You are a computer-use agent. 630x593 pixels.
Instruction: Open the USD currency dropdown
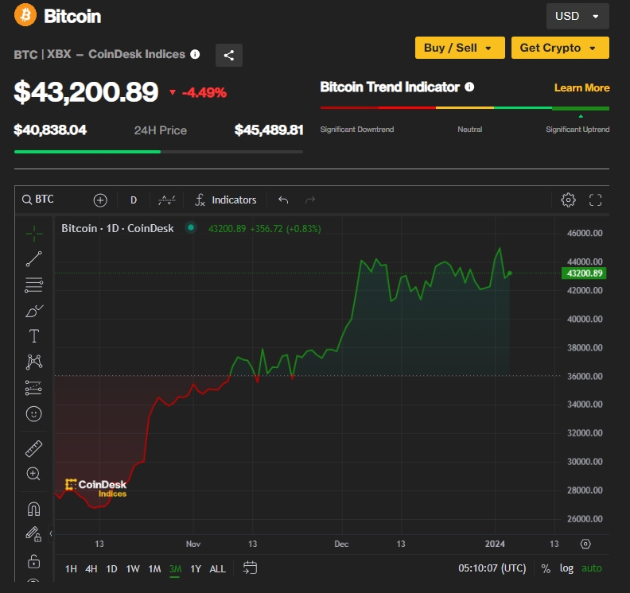[577, 16]
